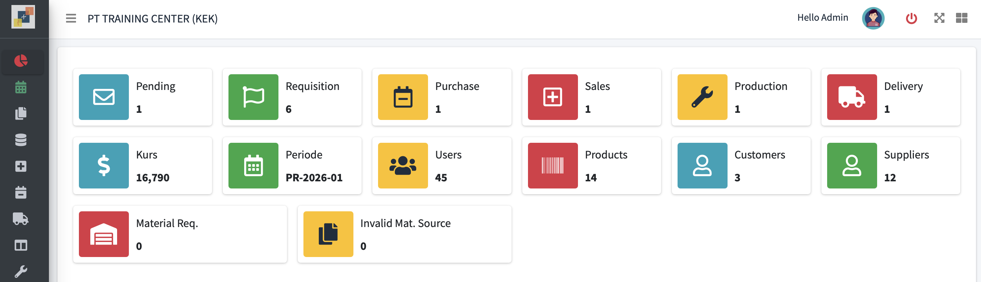Open the green calendar sidebar menu

pyautogui.click(x=21, y=87)
